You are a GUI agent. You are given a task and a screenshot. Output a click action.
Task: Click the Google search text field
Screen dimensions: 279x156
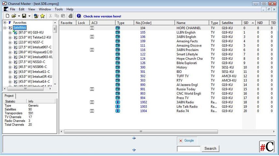(189, 149)
